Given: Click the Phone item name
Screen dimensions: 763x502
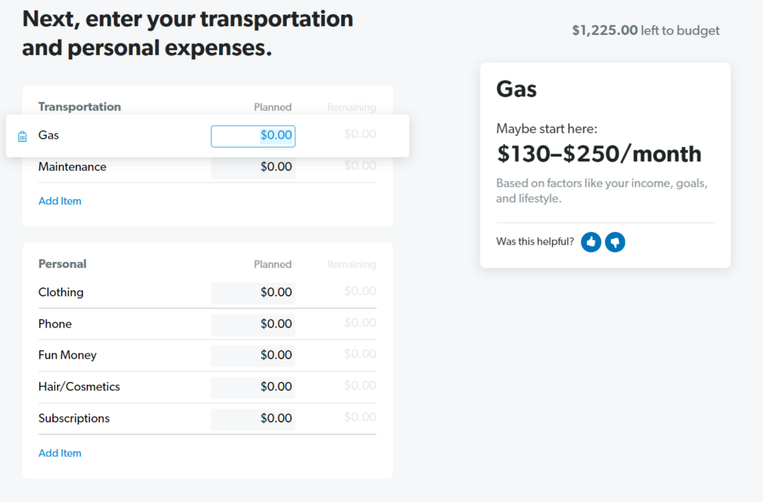Looking at the screenshot, I should [55, 324].
